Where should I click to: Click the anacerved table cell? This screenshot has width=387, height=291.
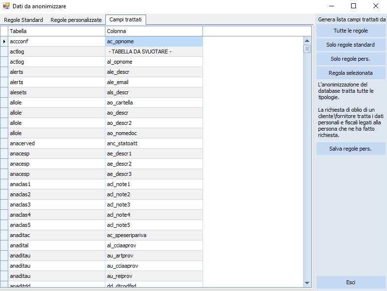pos(56,144)
